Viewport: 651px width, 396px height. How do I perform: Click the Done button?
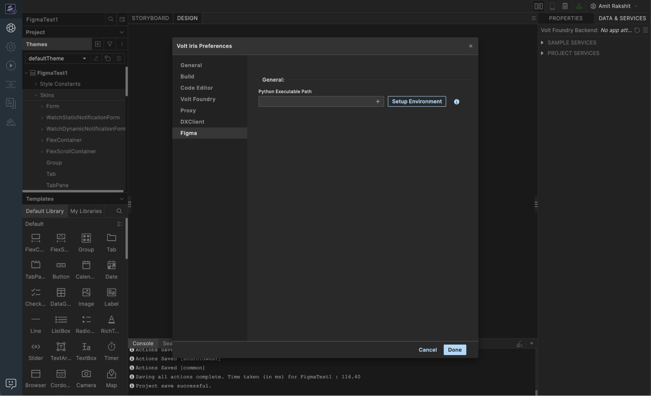[455, 350]
